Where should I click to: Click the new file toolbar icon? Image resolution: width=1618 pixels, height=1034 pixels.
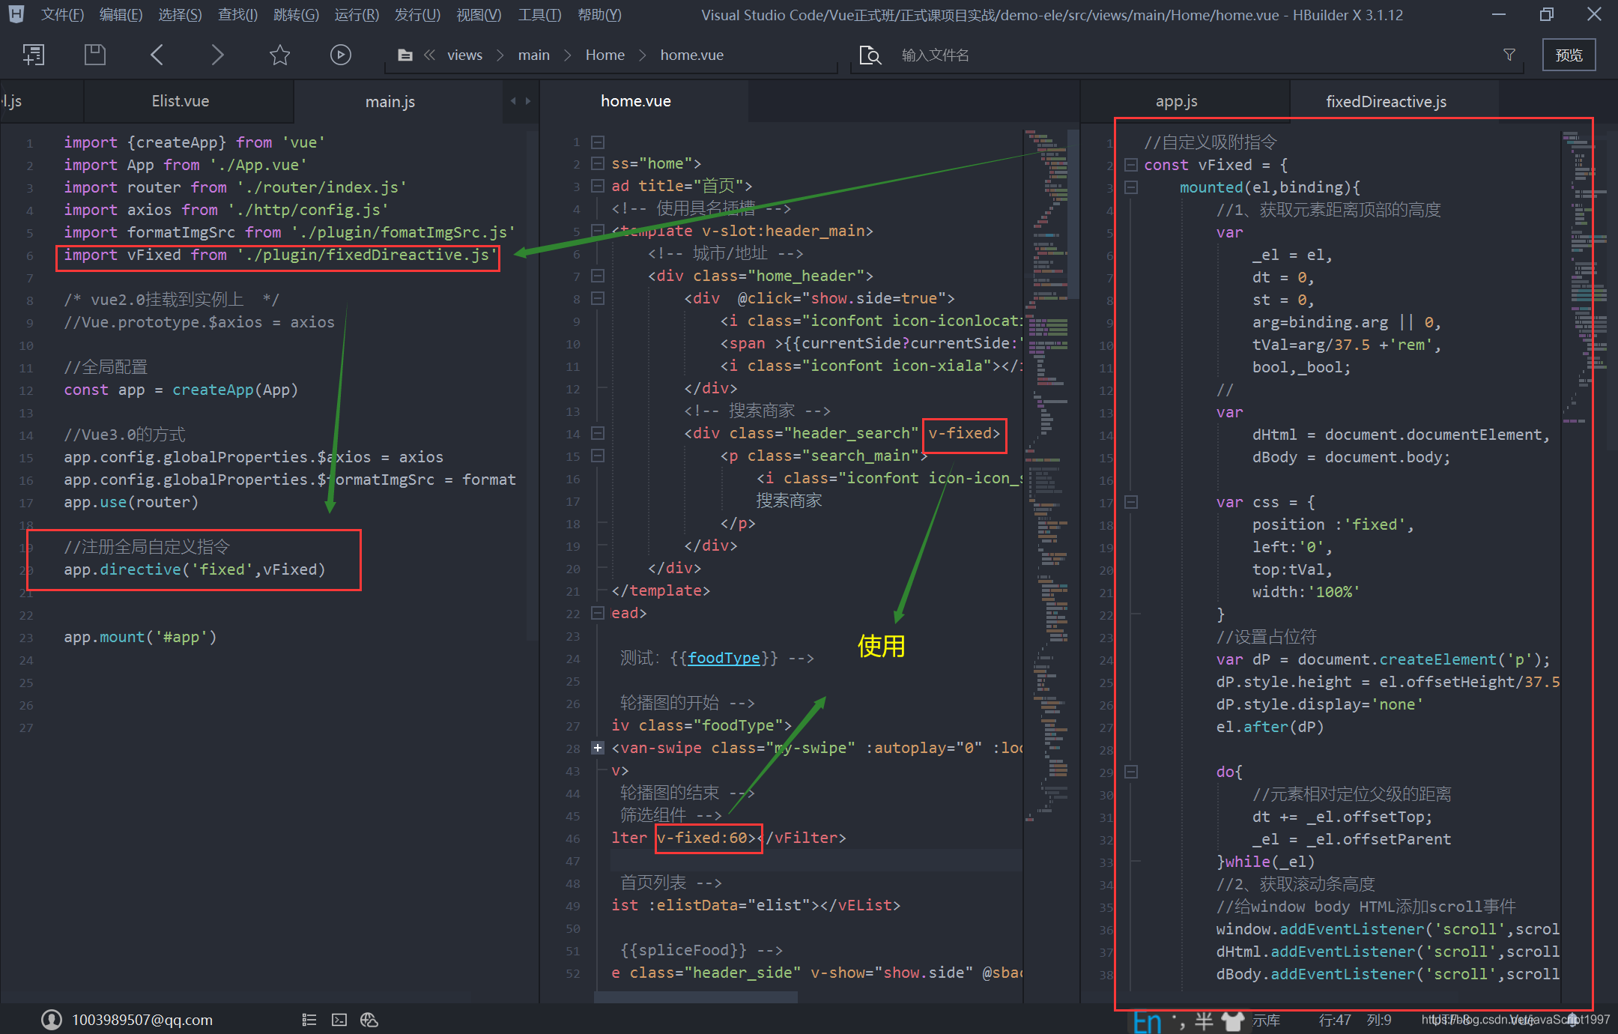click(x=33, y=55)
